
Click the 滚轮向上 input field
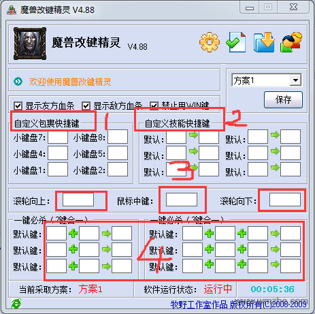(78, 200)
